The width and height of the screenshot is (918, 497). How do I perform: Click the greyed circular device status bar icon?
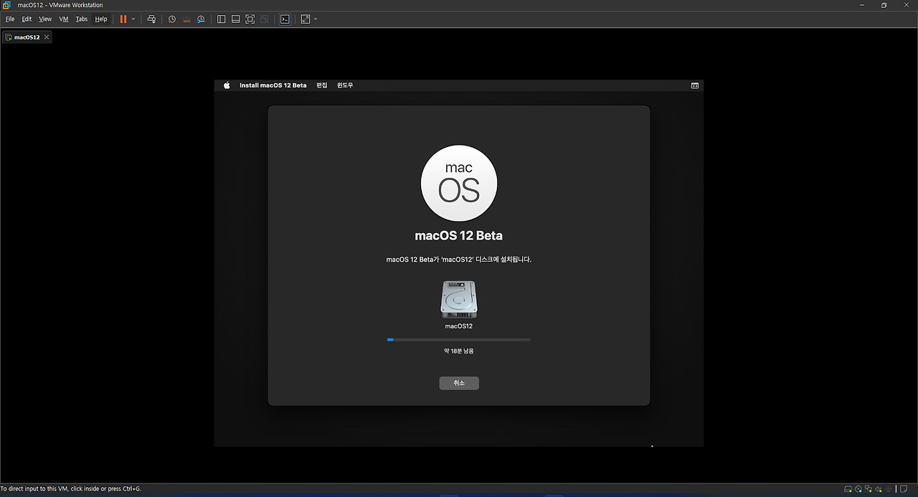click(889, 489)
